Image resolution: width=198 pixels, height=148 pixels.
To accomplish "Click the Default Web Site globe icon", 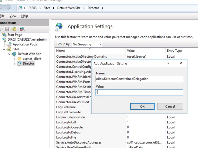I will pos(14,54).
